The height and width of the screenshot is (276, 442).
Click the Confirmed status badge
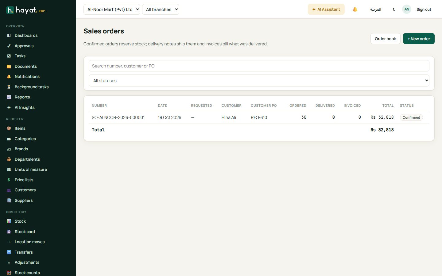coord(411,117)
